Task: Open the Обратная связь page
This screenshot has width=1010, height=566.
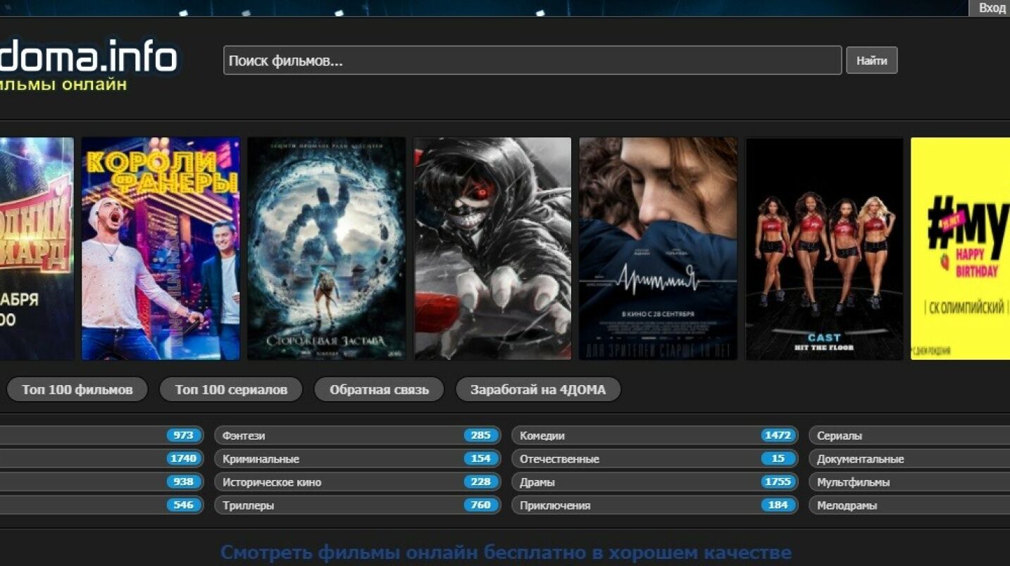Action: (379, 389)
